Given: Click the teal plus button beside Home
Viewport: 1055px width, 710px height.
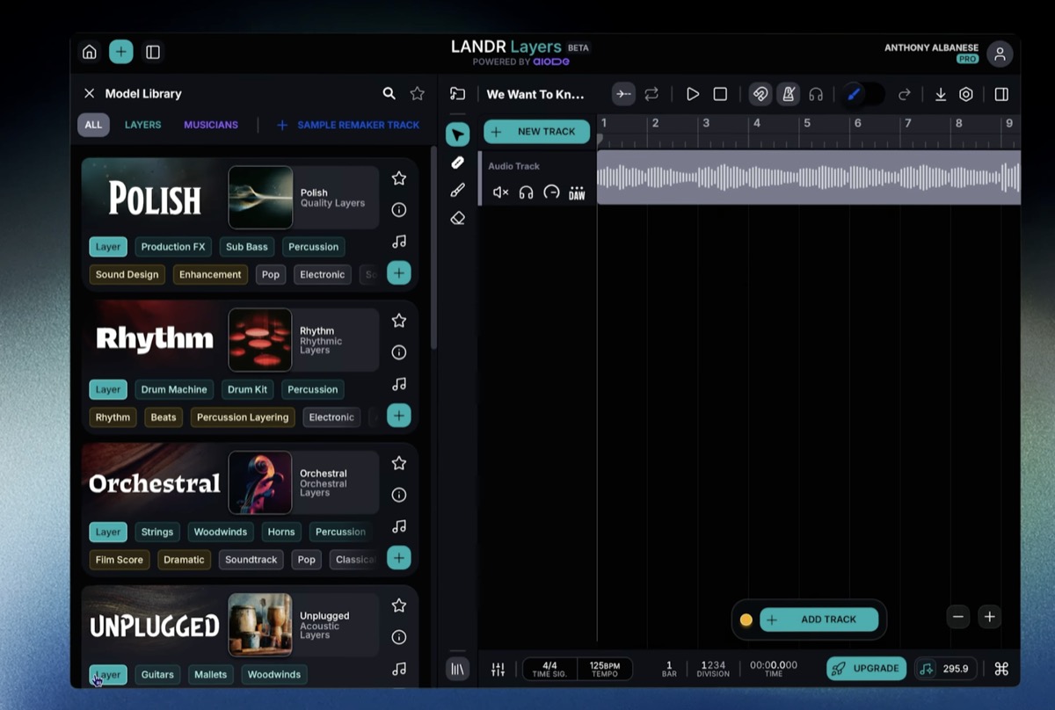Looking at the screenshot, I should 121,52.
